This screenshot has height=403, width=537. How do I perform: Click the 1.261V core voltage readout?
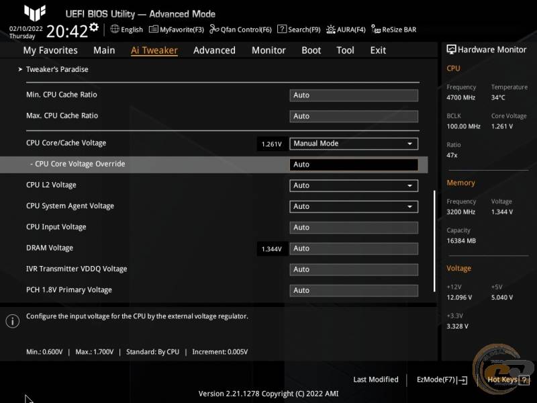(x=272, y=144)
